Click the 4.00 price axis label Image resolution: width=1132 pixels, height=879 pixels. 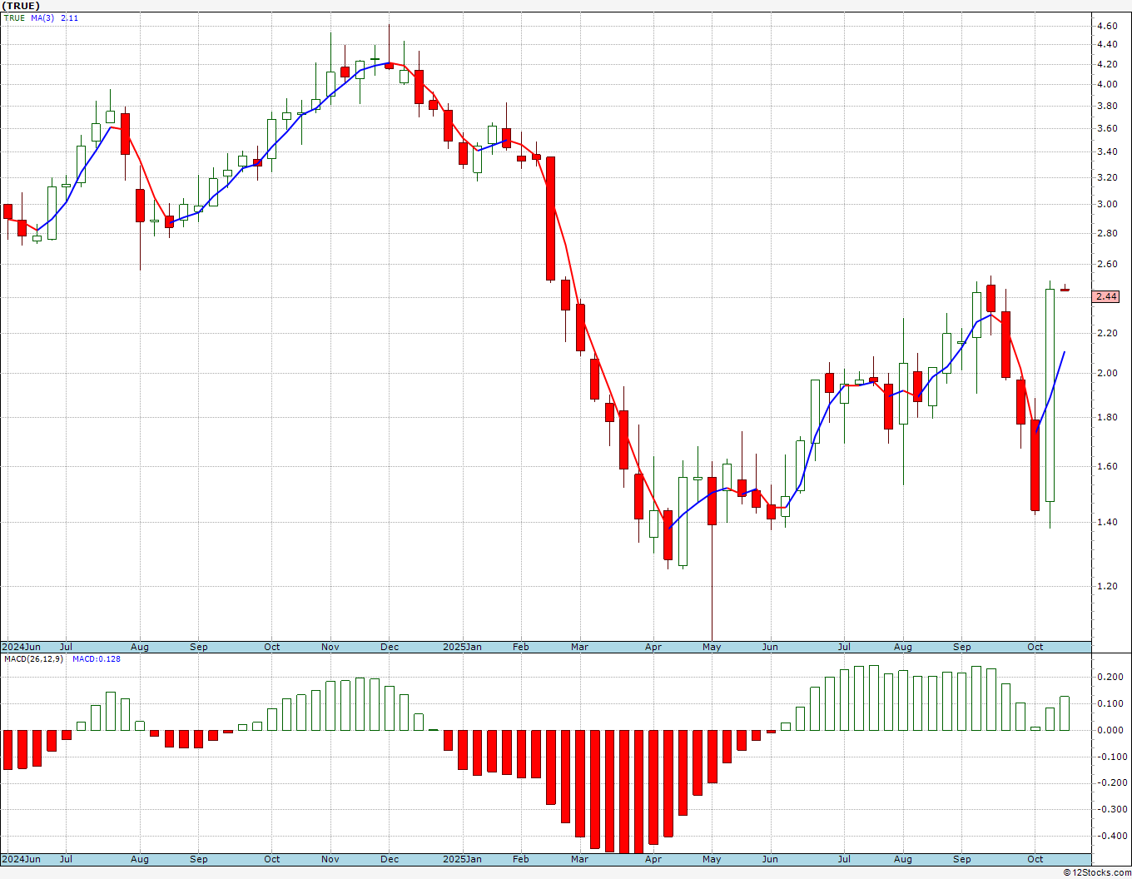pyautogui.click(x=1107, y=84)
